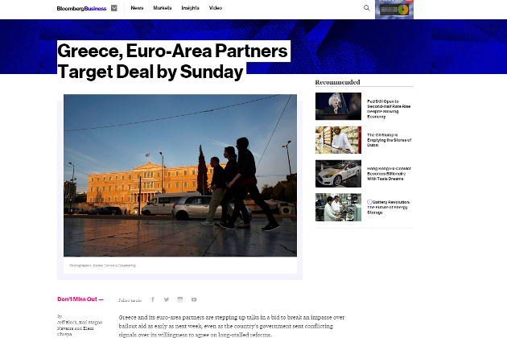Open the Insights menu
This screenshot has height=338, width=507.
pyautogui.click(x=190, y=8)
